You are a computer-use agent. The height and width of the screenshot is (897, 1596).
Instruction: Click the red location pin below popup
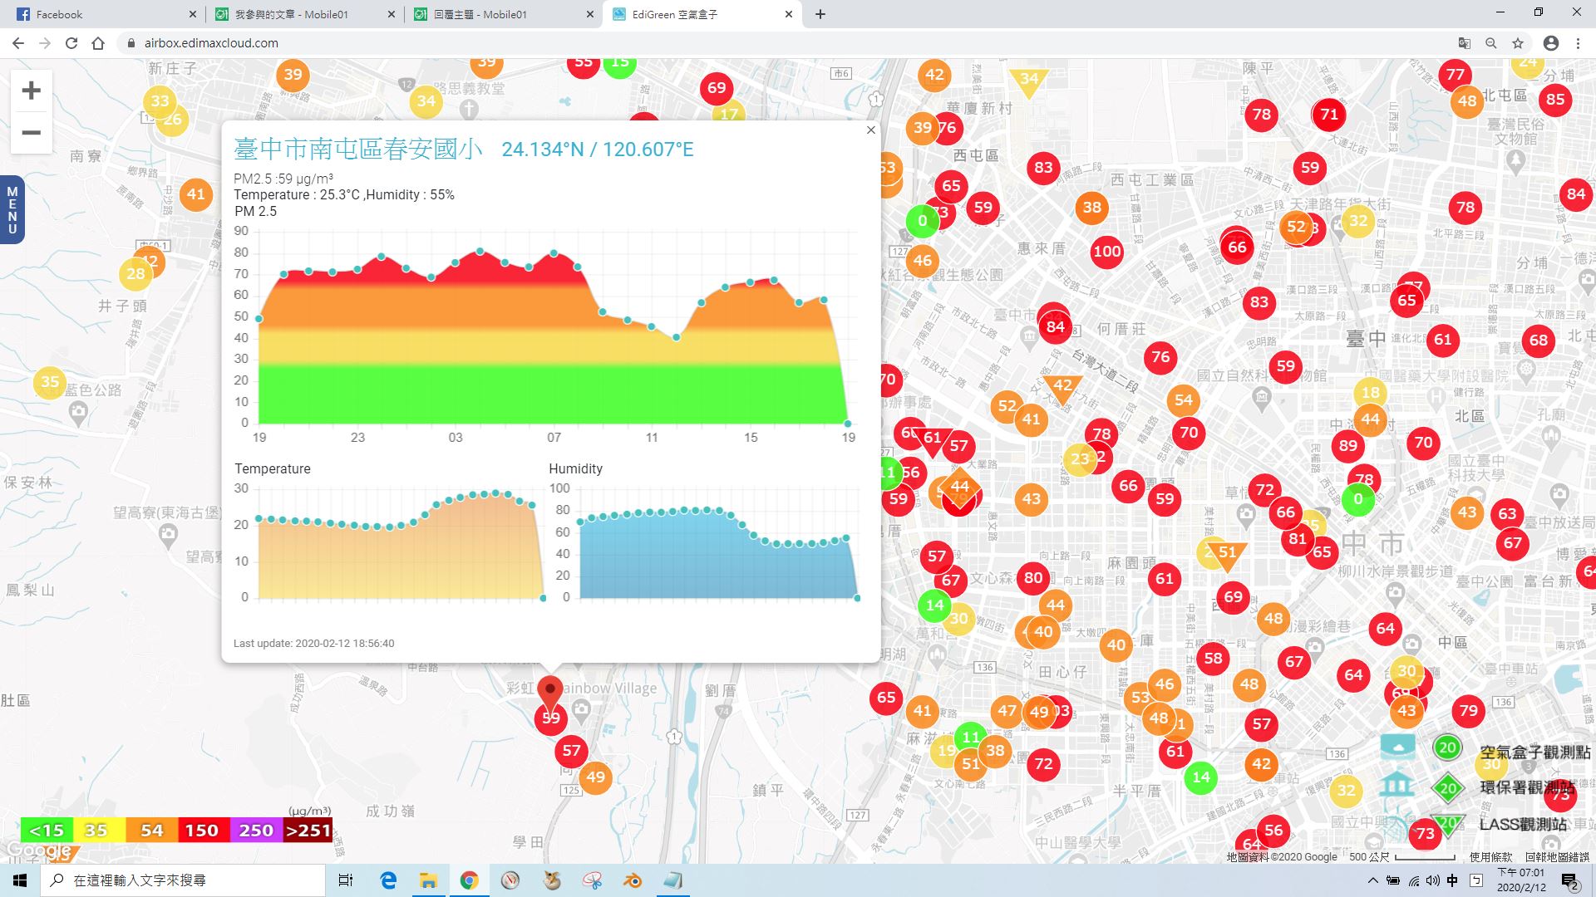549,695
